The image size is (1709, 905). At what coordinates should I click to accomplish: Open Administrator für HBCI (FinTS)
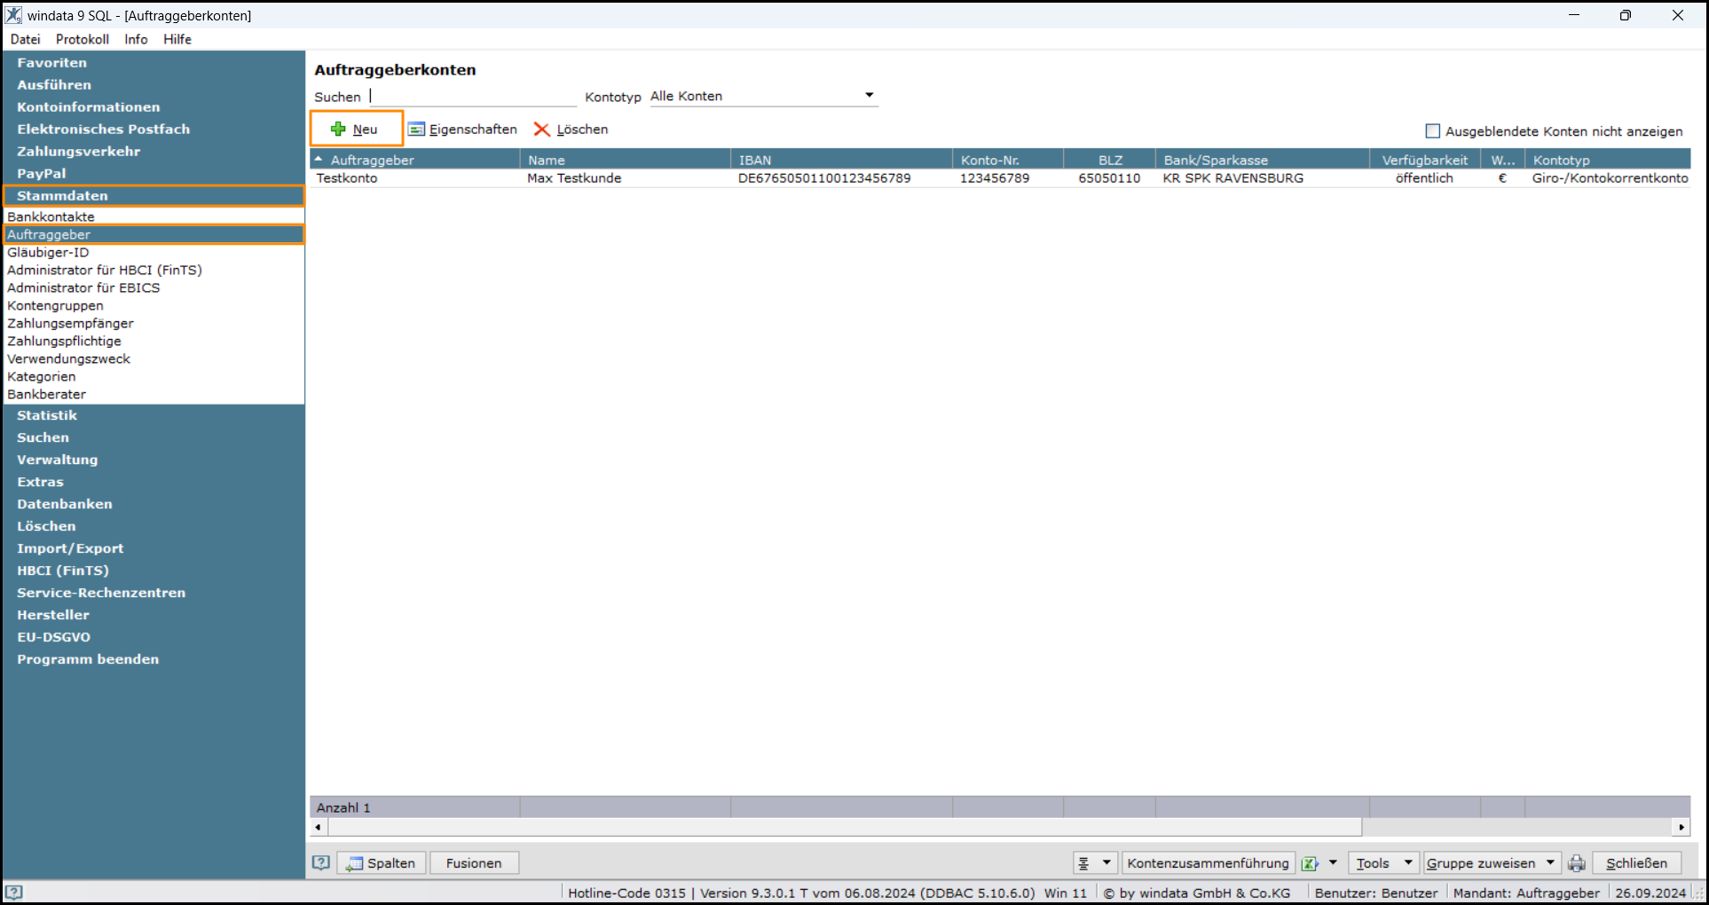pos(154,271)
